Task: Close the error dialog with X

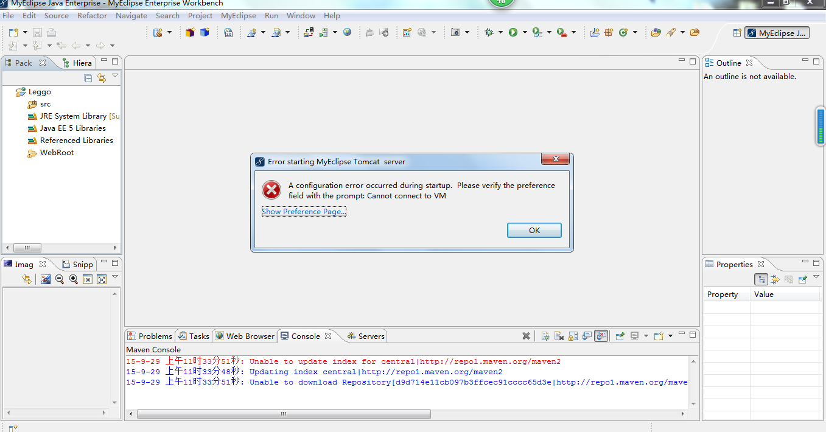Action: [x=556, y=159]
